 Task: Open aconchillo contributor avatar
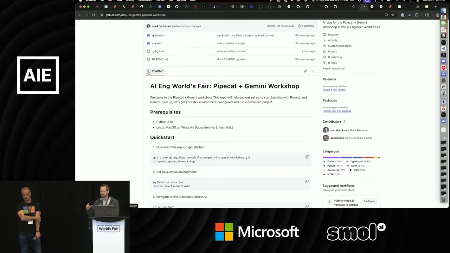pyautogui.click(x=326, y=138)
